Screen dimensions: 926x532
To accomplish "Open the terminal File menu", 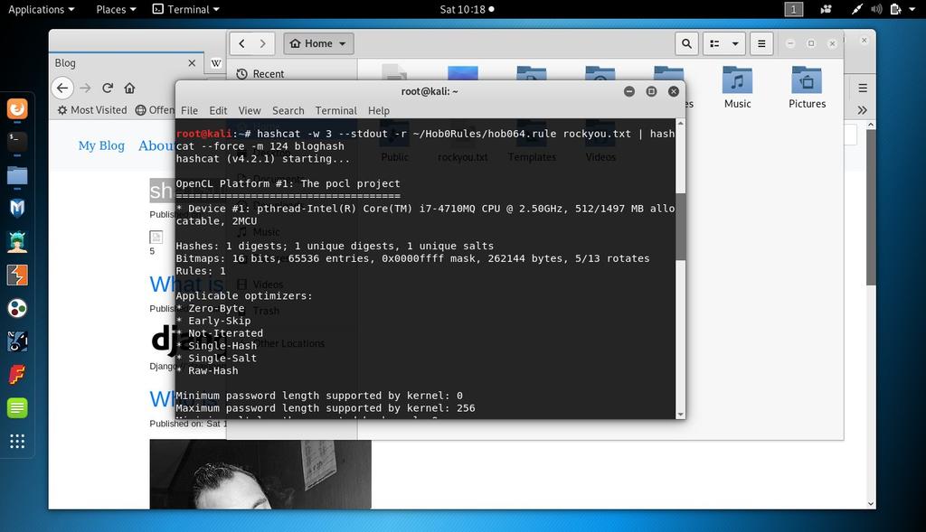I will click(189, 110).
